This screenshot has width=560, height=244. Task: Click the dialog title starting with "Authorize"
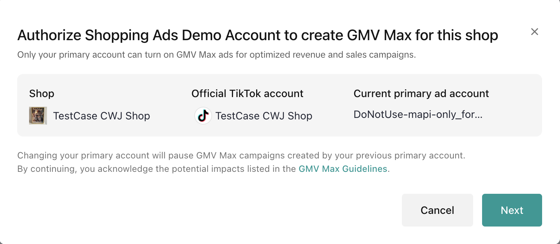(258, 35)
